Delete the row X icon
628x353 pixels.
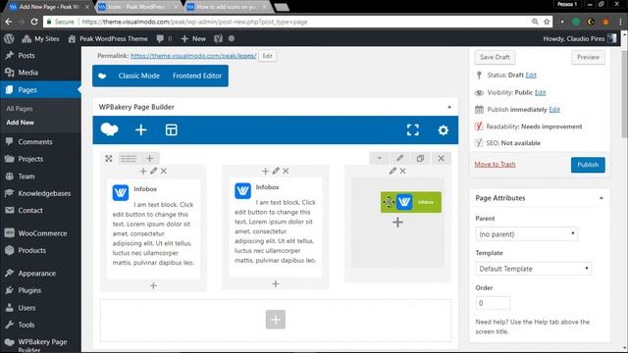tap(441, 159)
